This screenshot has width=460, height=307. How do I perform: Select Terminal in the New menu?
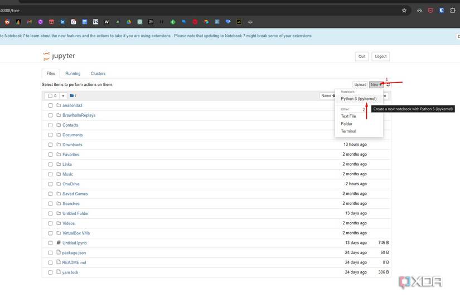[x=348, y=131]
